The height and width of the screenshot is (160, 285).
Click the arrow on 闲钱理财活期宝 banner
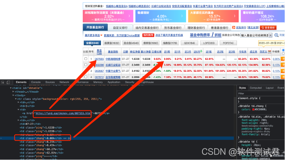pyautogui.click(x=129, y=16)
